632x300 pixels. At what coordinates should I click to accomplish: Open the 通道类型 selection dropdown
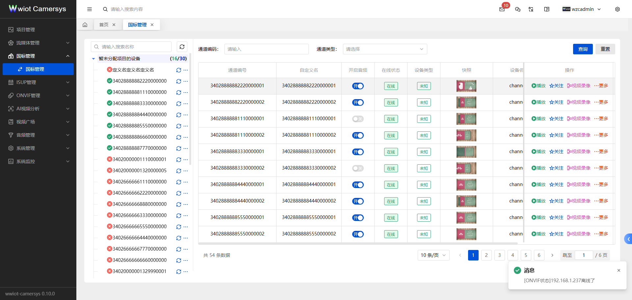click(x=384, y=49)
